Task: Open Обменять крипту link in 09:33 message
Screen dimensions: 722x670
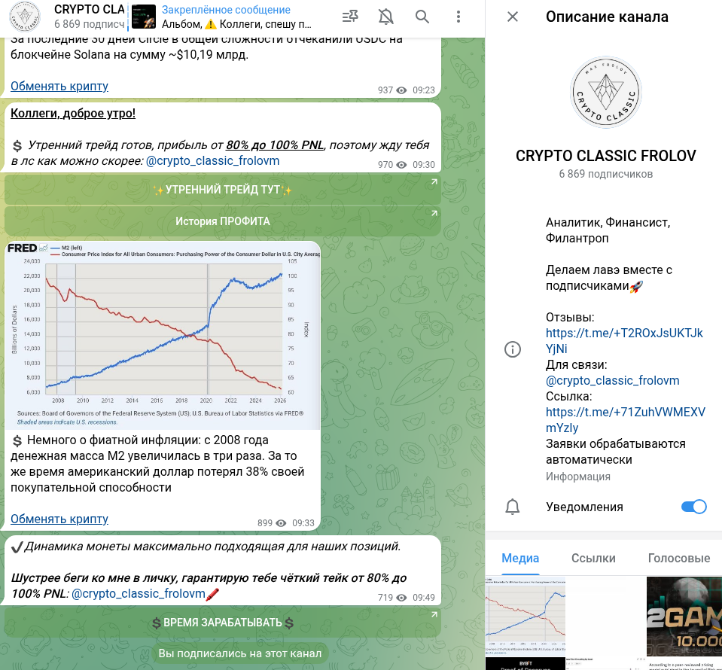Action: click(x=59, y=519)
